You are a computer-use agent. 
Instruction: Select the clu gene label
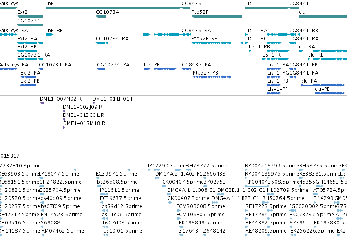click(302, 12)
